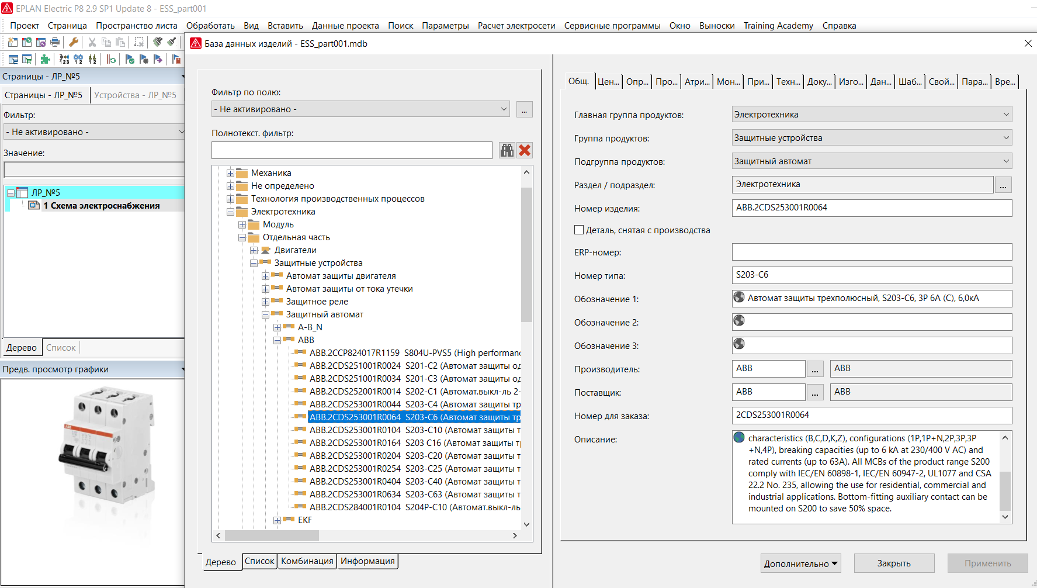Open the 'Данные проекта' menu
The image size is (1037, 588).
click(x=345, y=26)
